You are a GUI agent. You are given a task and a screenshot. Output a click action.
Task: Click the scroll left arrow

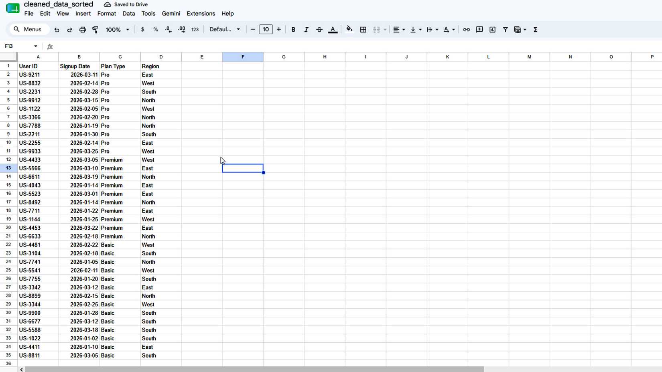(21, 369)
